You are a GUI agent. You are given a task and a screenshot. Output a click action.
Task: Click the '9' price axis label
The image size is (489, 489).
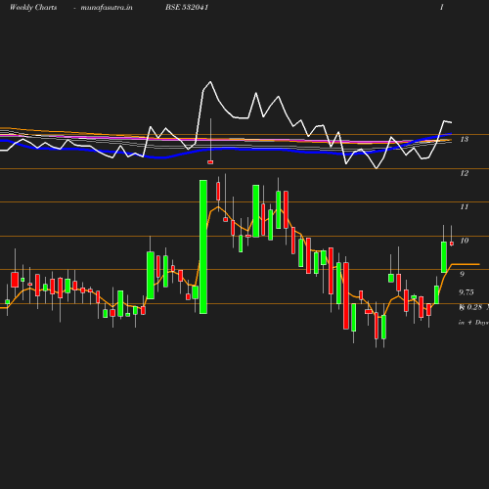click(x=462, y=274)
